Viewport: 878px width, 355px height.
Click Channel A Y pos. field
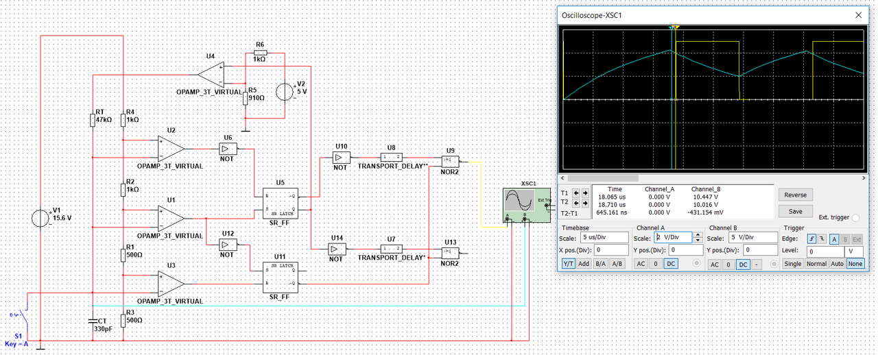(686, 250)
